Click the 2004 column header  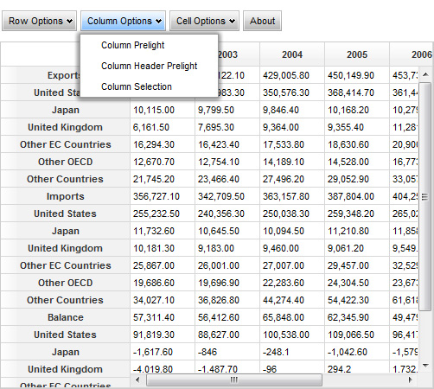292,54
